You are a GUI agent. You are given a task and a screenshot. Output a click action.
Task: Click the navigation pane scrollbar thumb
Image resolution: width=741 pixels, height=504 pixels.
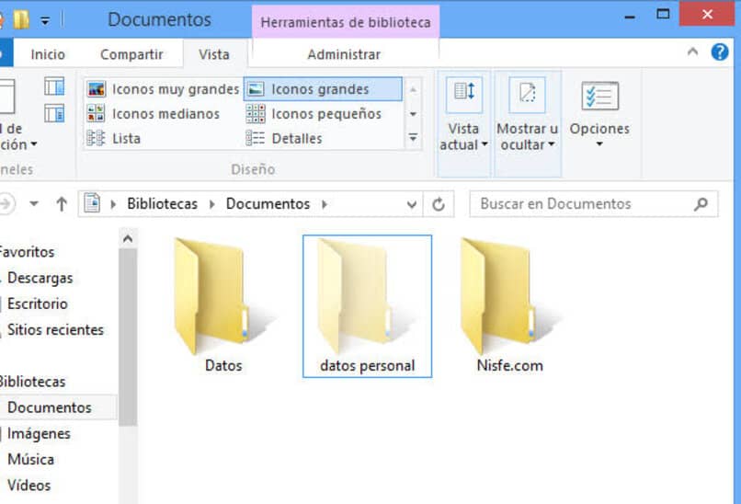[128, 338]
